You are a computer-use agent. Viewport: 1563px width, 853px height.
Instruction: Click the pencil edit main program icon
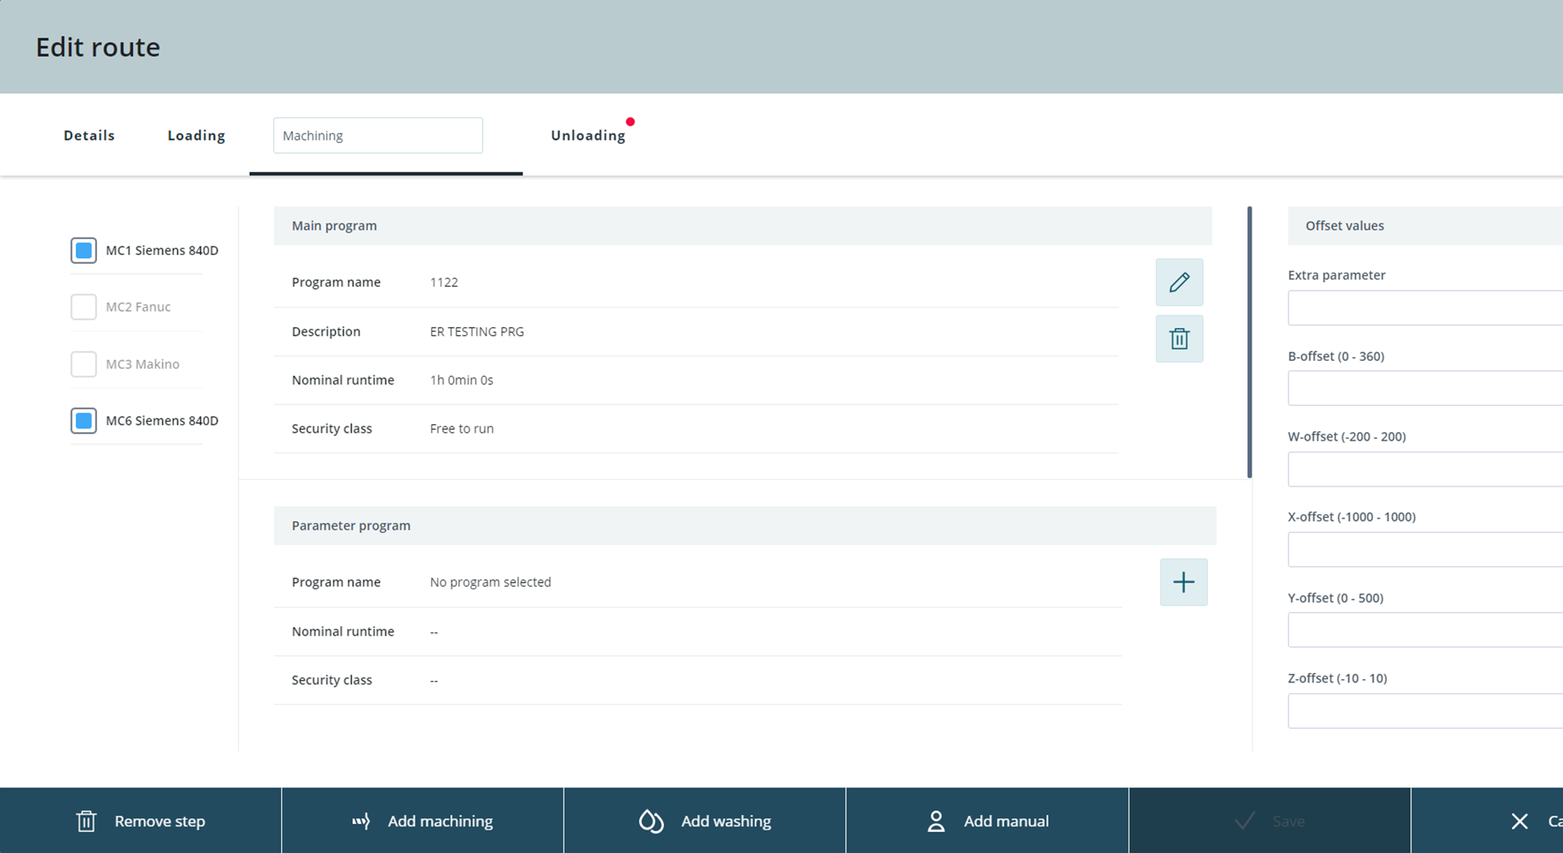1179,282
